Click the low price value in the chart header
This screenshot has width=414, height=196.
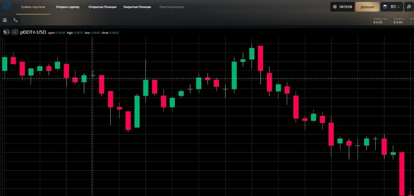[95, 33]
